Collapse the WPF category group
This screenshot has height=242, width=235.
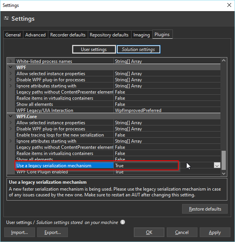[x=11, y=67]
